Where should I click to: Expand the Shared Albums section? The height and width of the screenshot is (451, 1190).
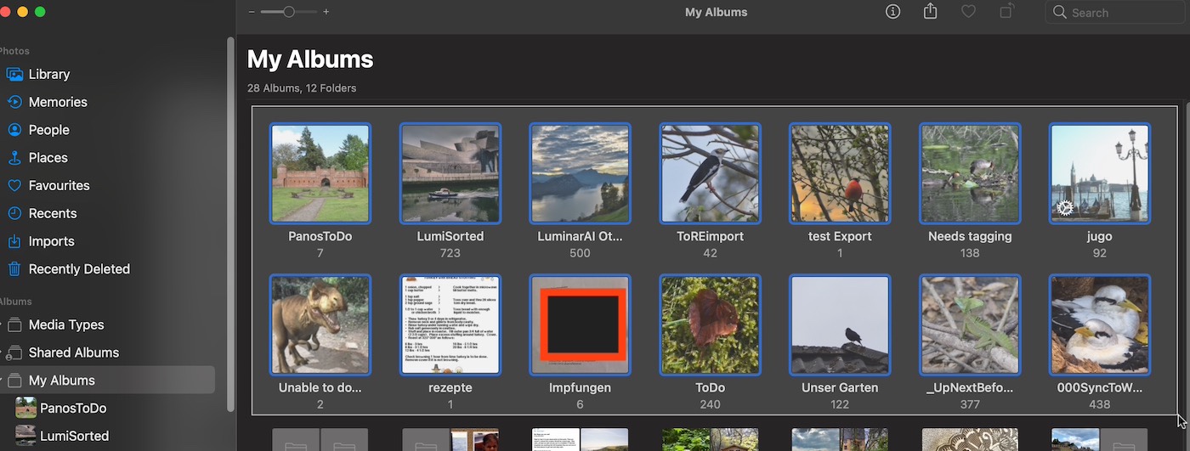[x=2, y=352]
